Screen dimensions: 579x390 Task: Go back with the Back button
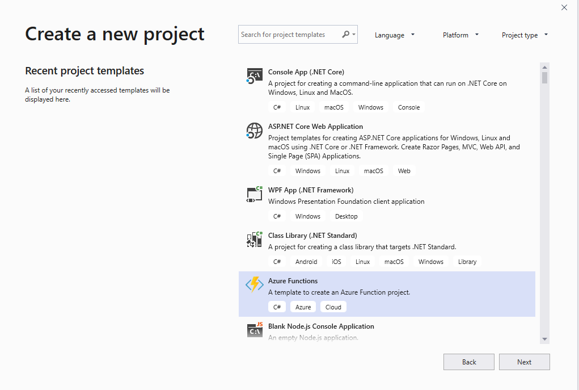pos(468,362)
